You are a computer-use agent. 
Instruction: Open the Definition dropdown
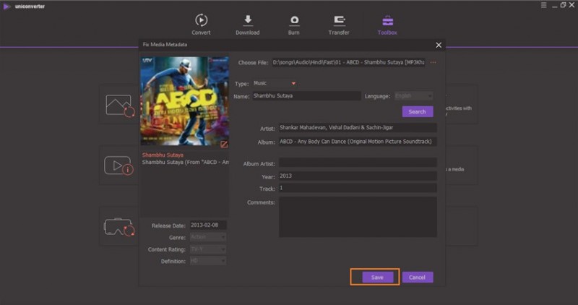pos(208,261)
